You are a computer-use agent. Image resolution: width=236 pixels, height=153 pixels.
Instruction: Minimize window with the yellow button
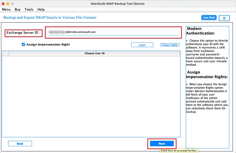tap(8, 3)
